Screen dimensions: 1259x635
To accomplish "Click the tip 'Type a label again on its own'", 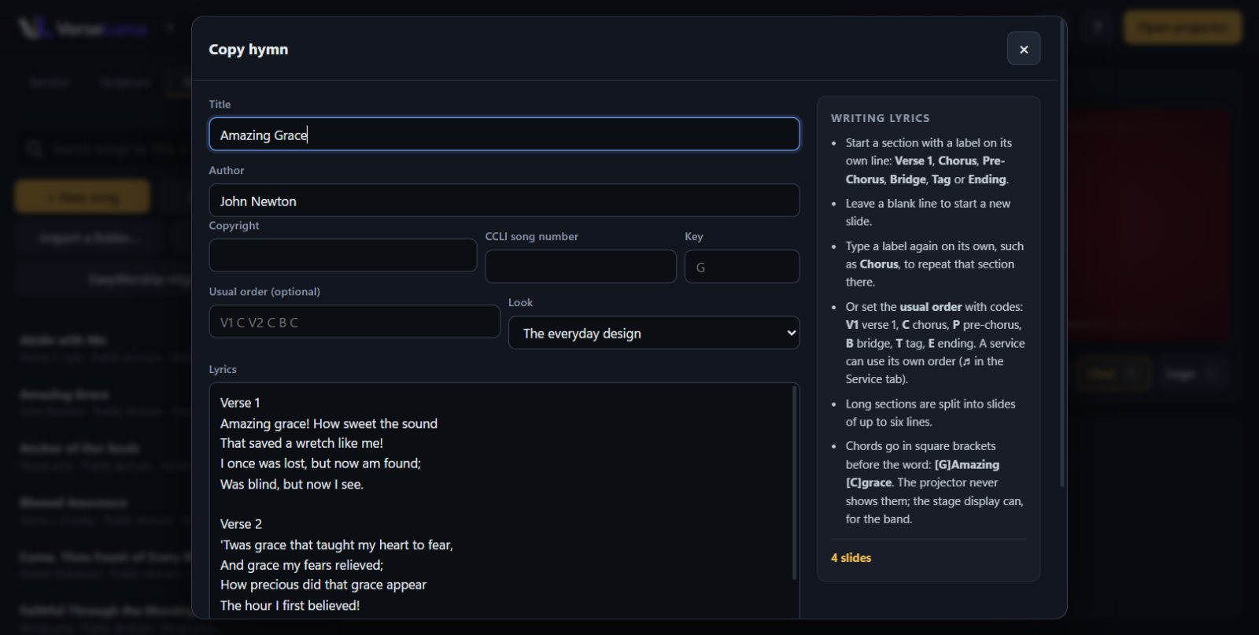I will pos(935,264).
